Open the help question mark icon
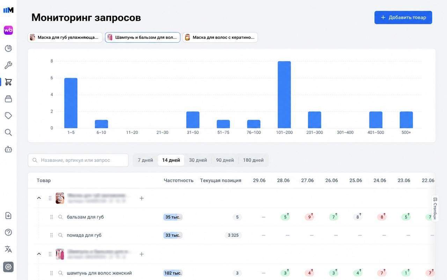The width and height of the screenshot is (447, 280). [8, 232]
